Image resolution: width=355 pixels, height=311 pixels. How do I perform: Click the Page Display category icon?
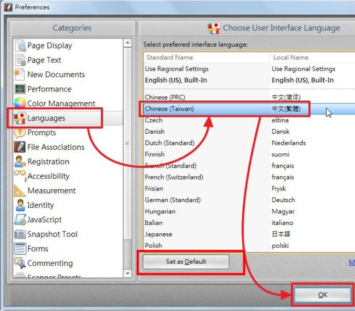coord(20,46)
